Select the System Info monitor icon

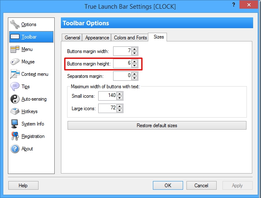click(15, 124)
